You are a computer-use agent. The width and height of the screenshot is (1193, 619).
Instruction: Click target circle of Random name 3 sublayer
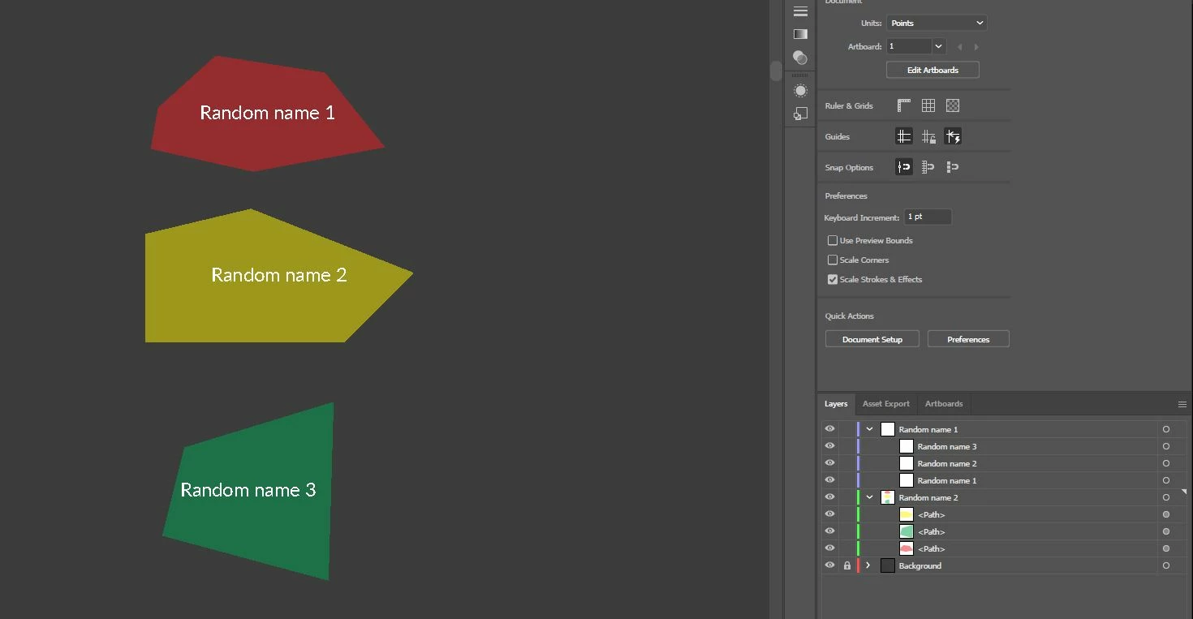click(1166, 446)
